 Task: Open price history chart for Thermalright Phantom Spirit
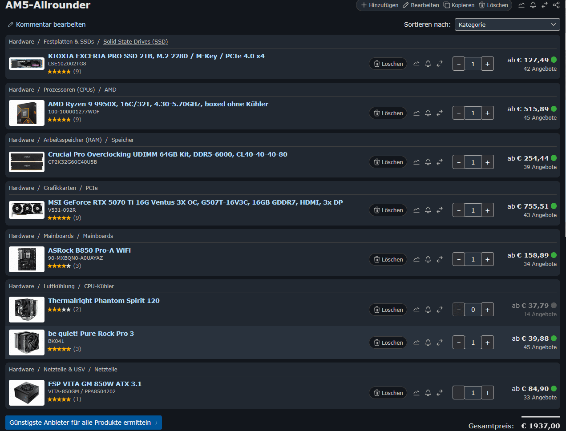click(416, 310)
